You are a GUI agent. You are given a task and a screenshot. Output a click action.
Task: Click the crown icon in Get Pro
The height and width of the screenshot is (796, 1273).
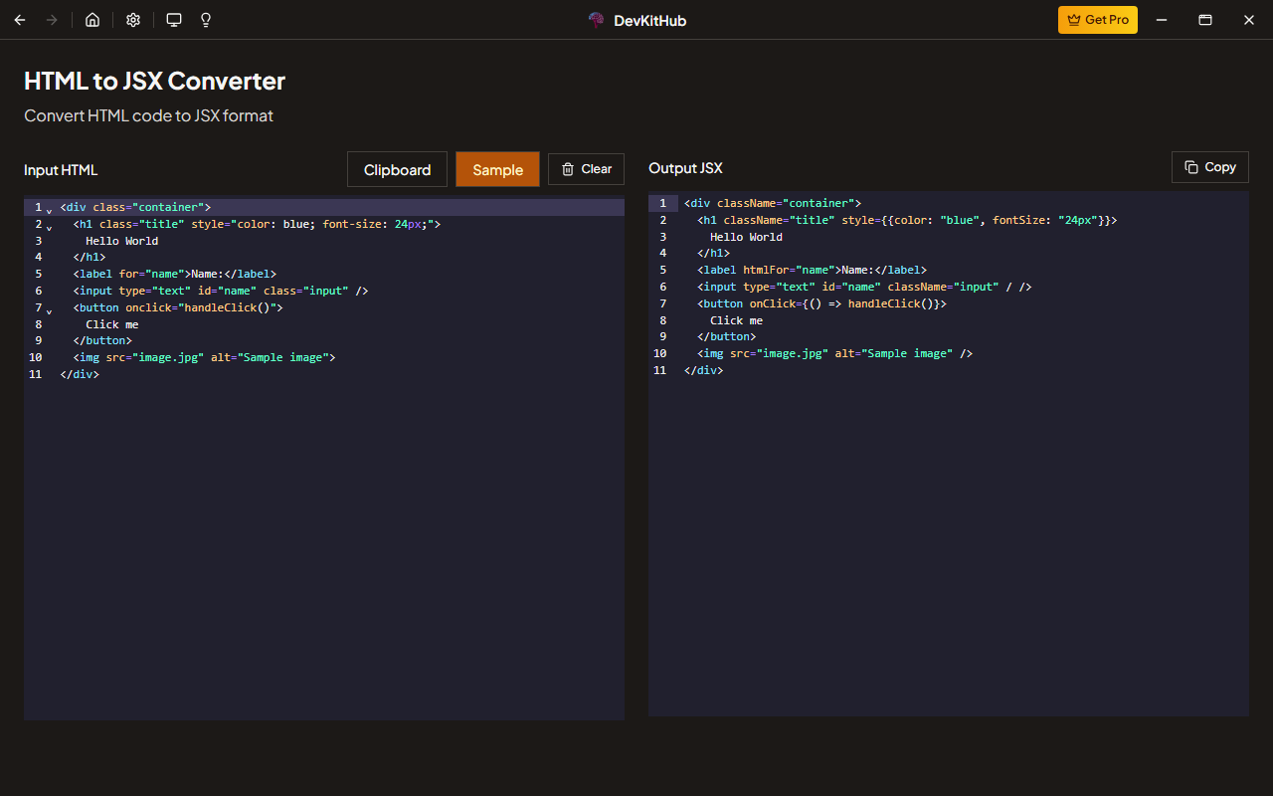coord(1074,20)
